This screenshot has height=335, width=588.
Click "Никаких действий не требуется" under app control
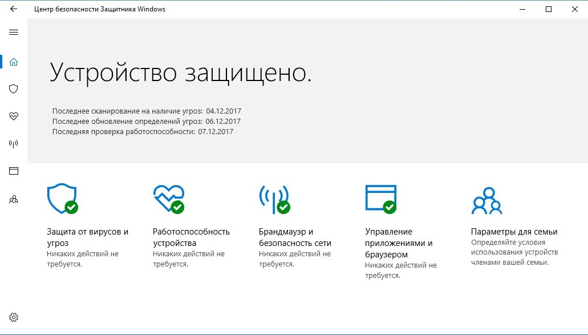pyautogui.click(x=401, y=270)
